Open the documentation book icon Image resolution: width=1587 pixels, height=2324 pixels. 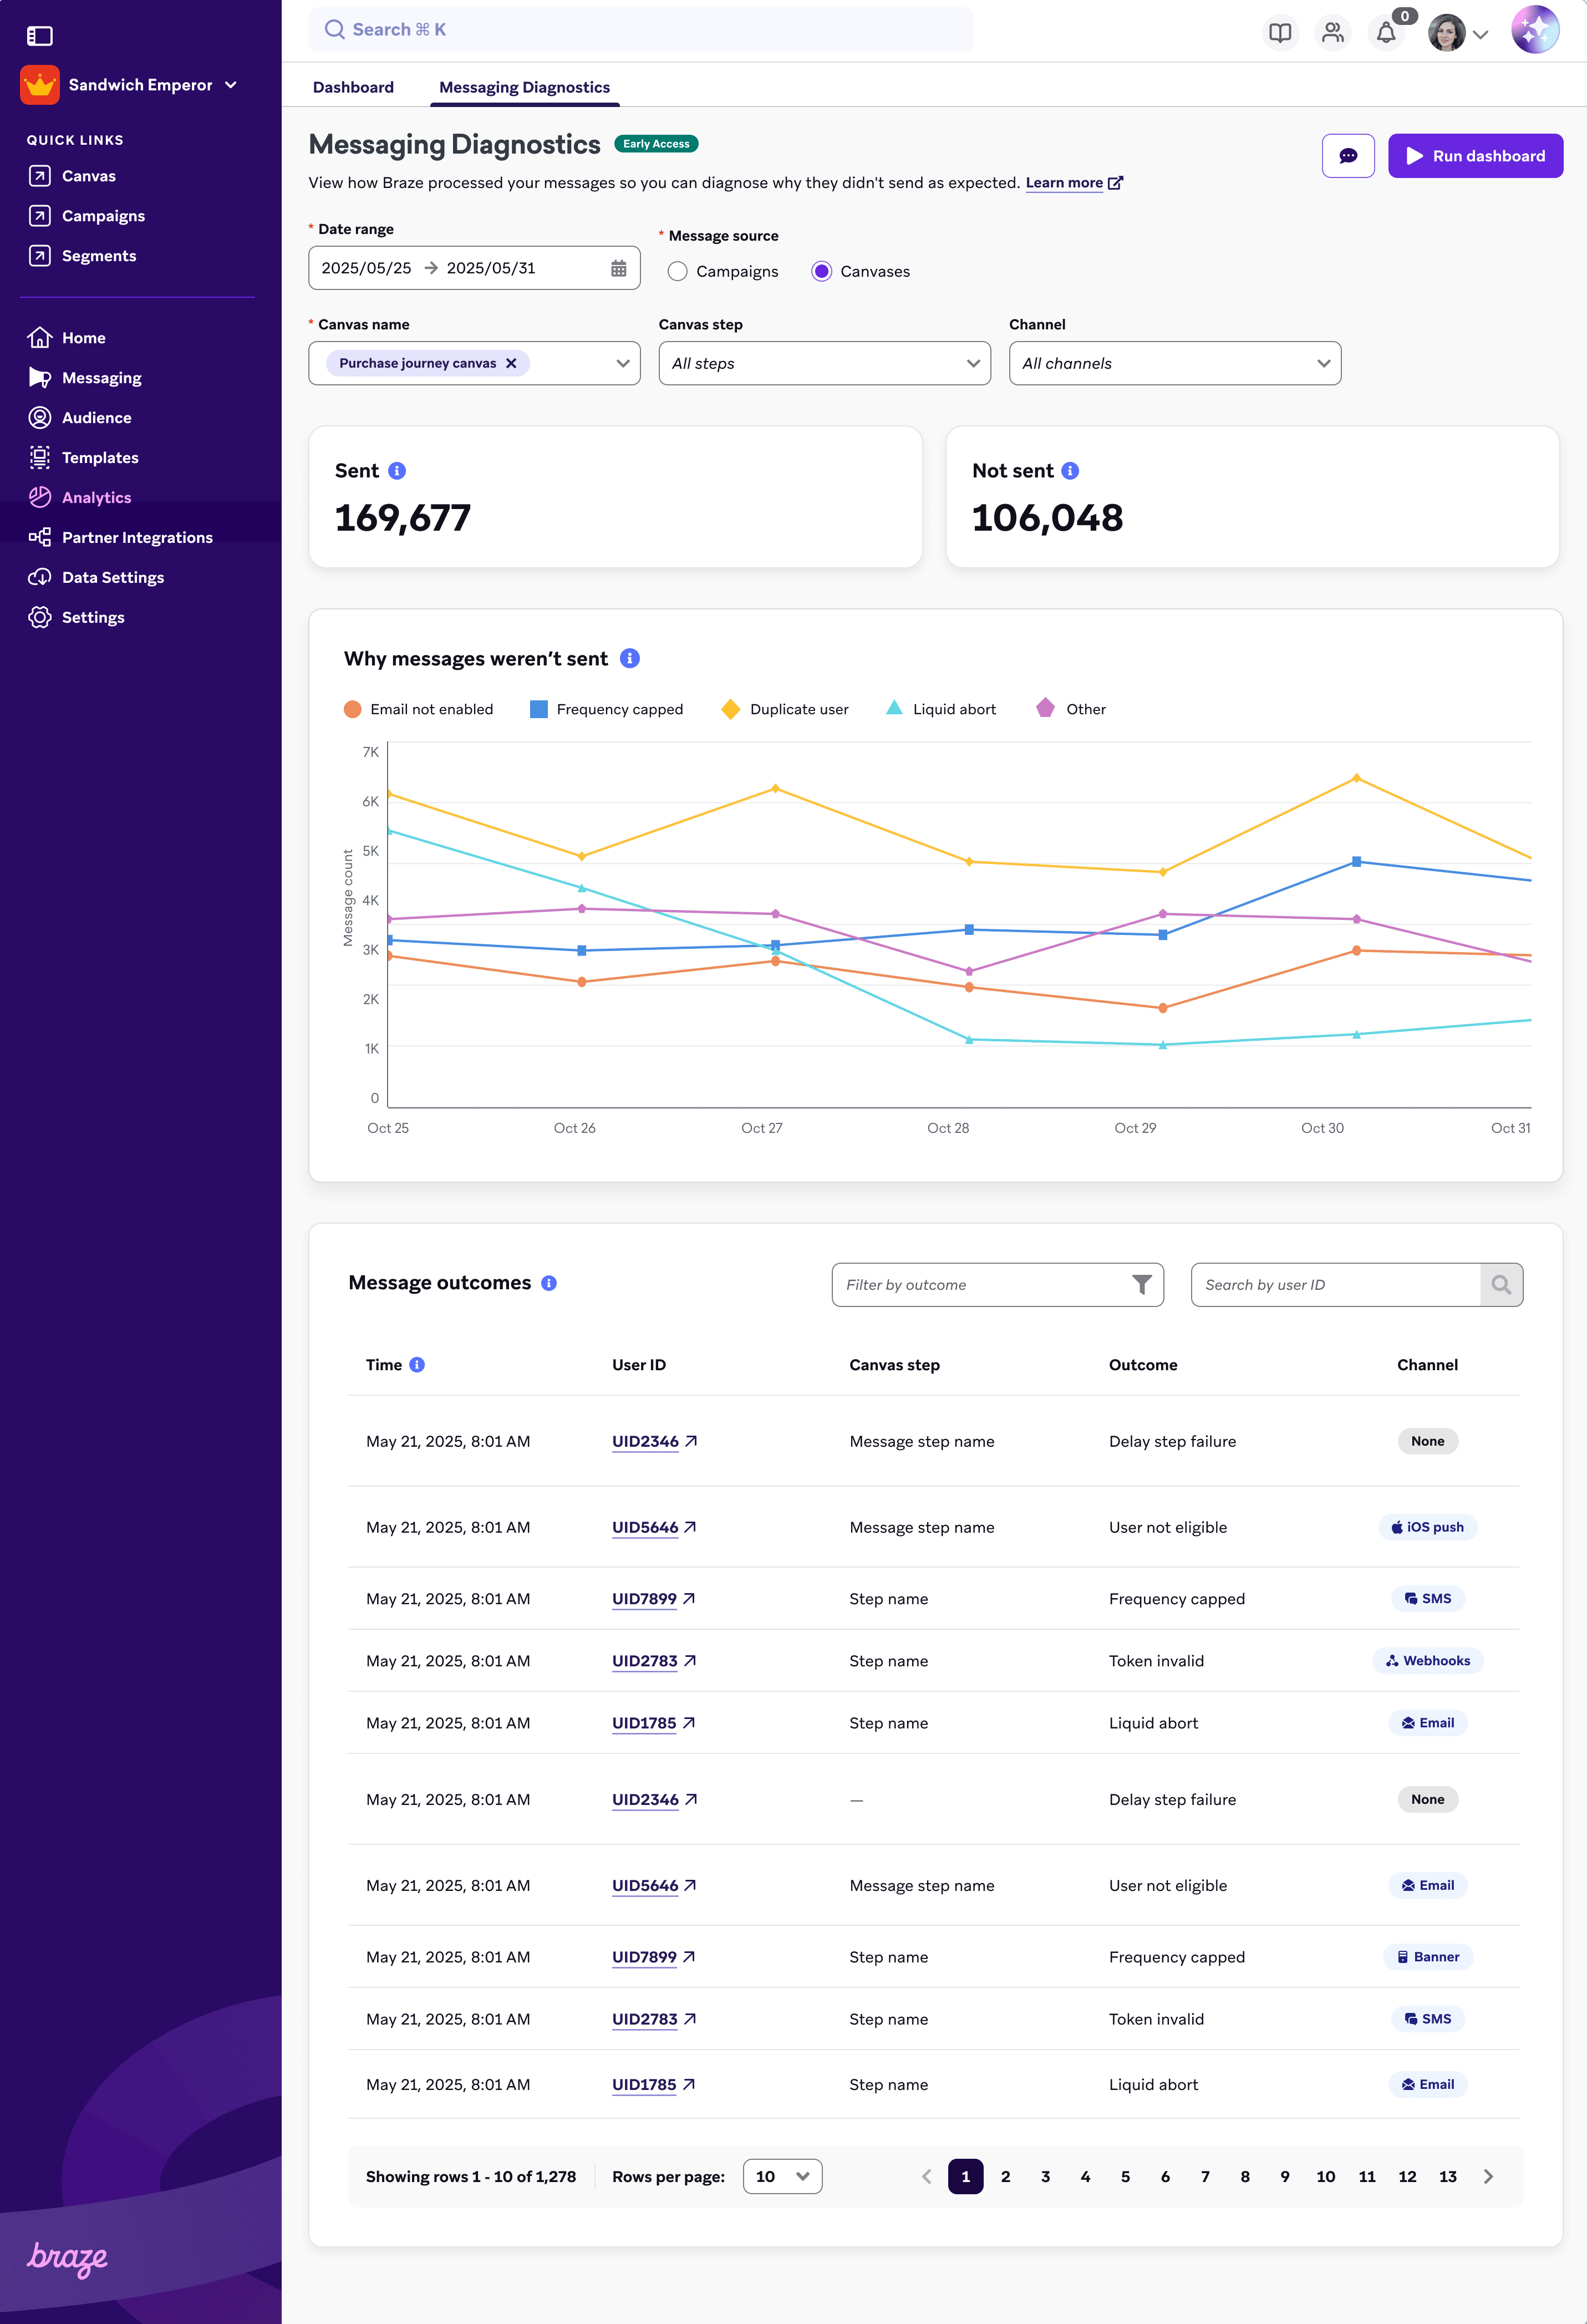pyautogui.click(x=1279, y=33)
